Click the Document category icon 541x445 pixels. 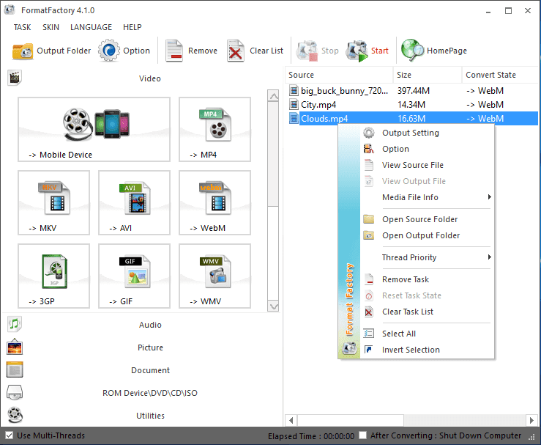point(15,369)
